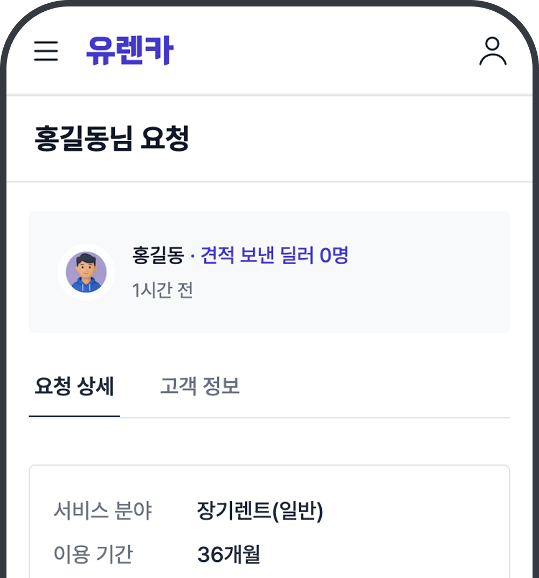Click the header space between logo and profile
Image resolution: width=539 pixels, height=578 pixels.
323,51
